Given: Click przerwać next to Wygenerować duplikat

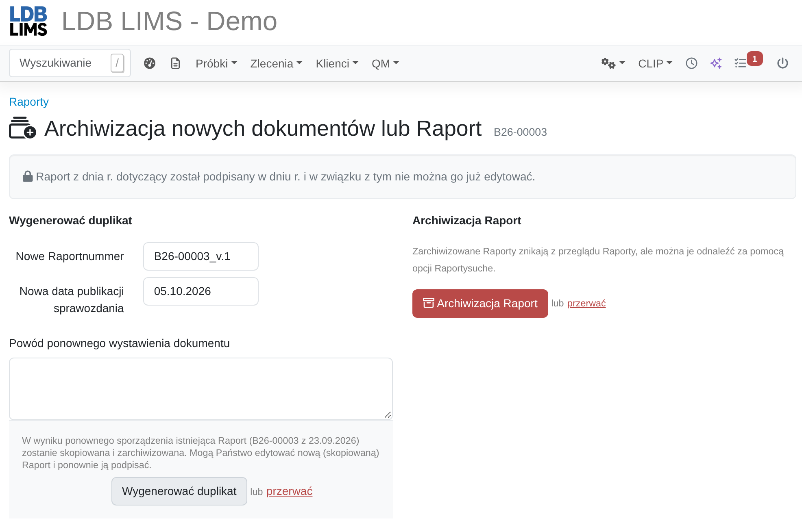Looking at the screenshot, I should [x=289, y=491].
